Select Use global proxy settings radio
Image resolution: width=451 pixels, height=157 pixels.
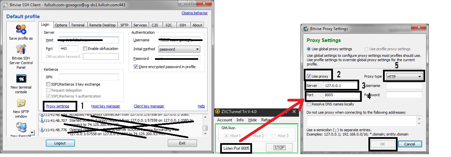[309, 49]
